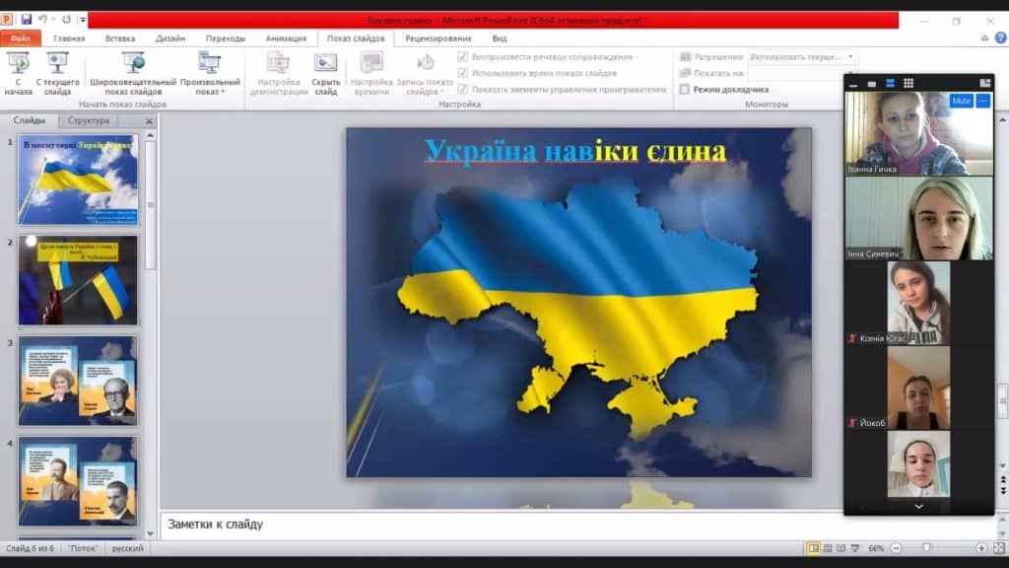This screenshot has width=1009, height=568.
Task: Start slideshow from beginning (С начала)
Action: pos(18,73)
